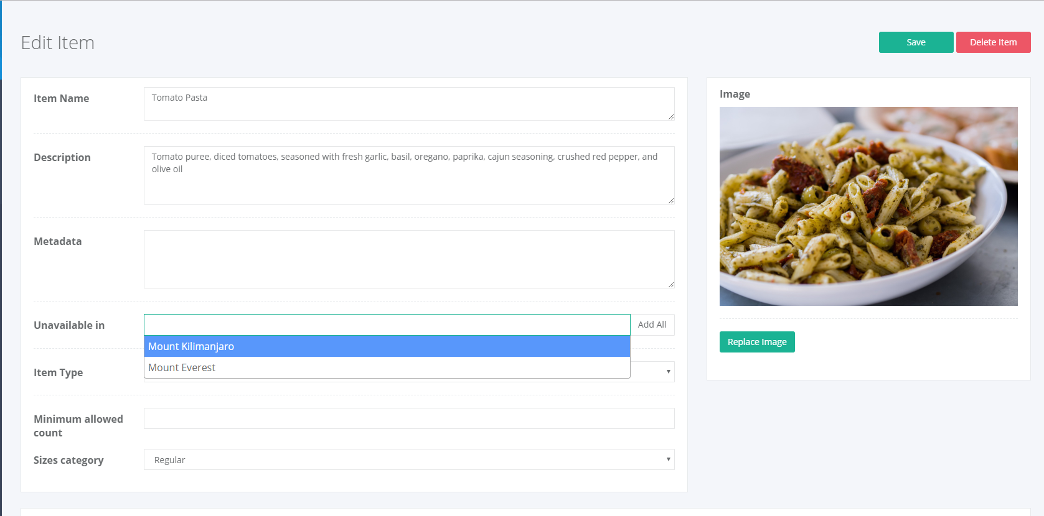Image resolution: width=1044 pixels, height=516 pixels.
Task: Replace the pasta image
Action: coord(757,342)
